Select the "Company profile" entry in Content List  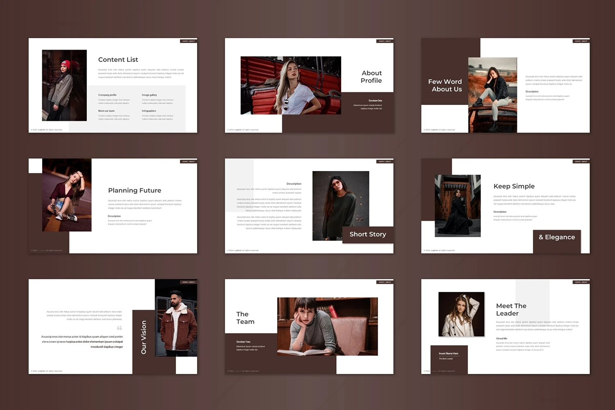[x=107, y=95]
